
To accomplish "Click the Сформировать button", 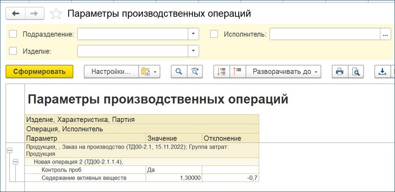I will pos(39,72).
